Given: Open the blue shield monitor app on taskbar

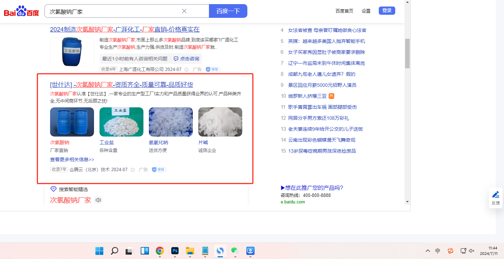Looking at the screenshot, I should pos(250,251).
